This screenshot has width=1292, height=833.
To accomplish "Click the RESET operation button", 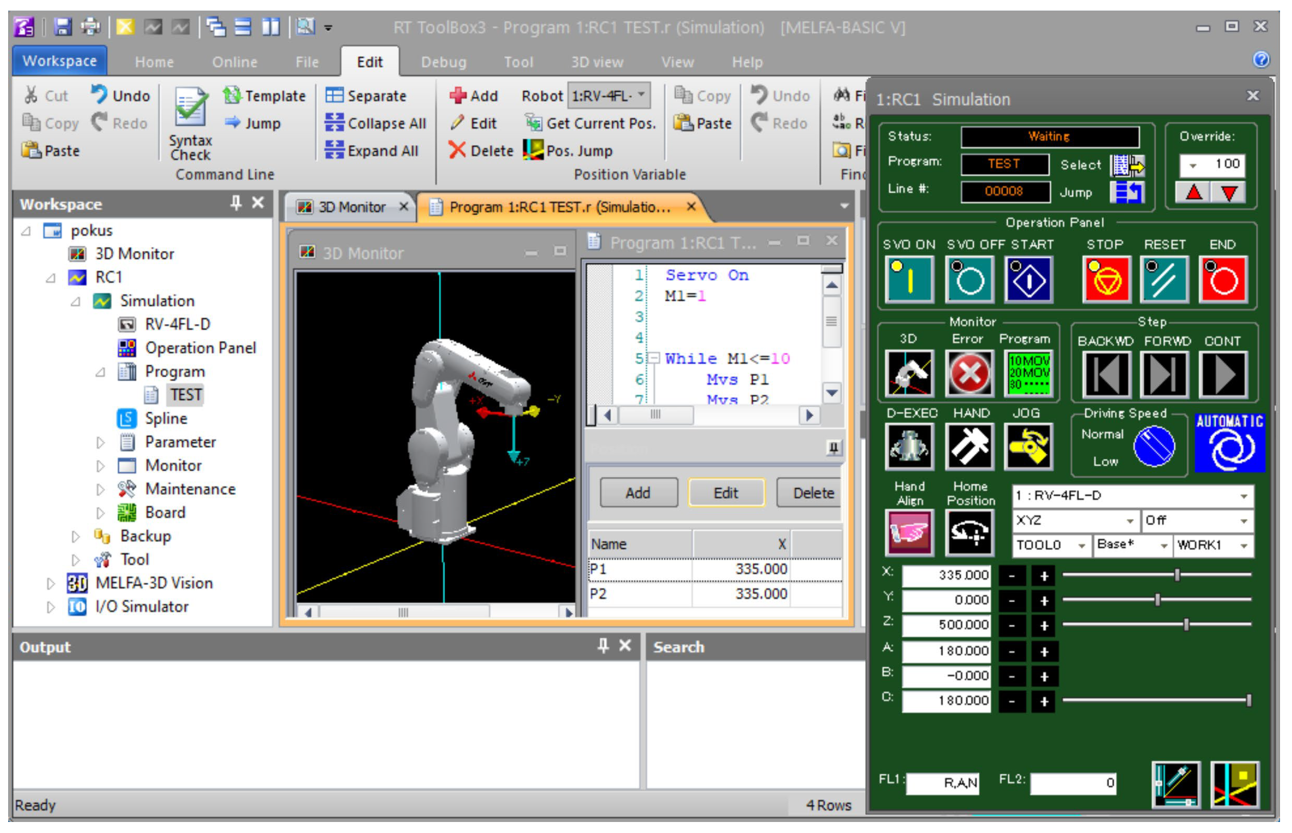I will pos(1164,279).
